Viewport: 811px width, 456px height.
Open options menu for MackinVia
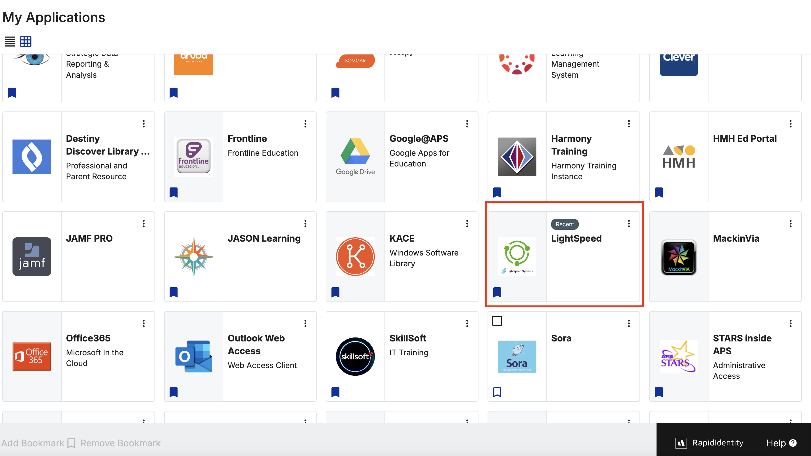click(791, 223)
